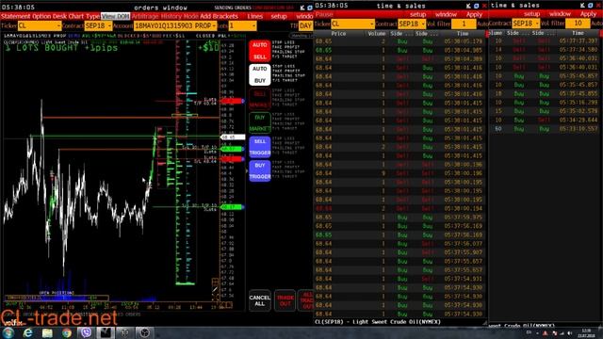Open the setup menu in orders window

[279, 16]
